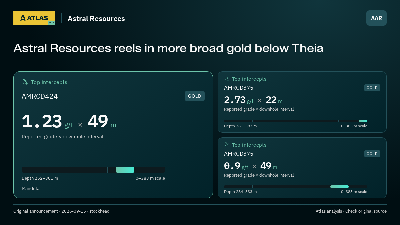Select the AMRCD424 hole ID
The image size is (400, 225).
(40, 96)
